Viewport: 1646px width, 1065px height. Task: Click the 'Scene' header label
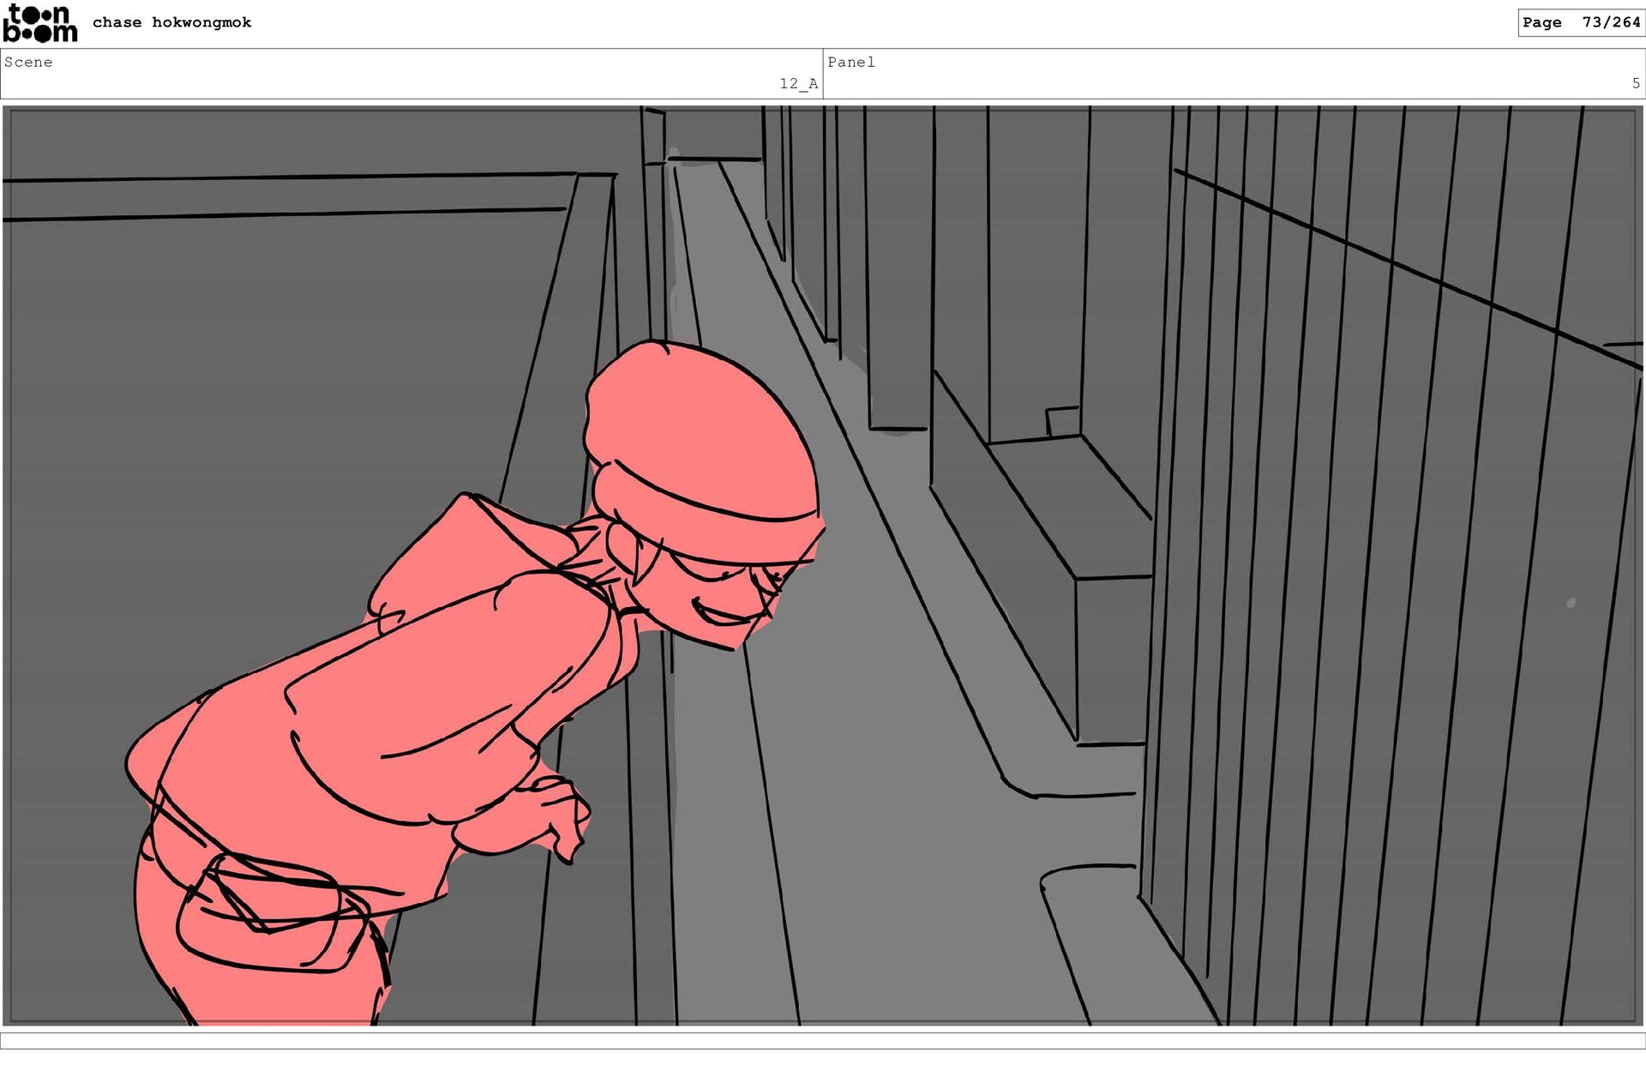tap(28, 62)
